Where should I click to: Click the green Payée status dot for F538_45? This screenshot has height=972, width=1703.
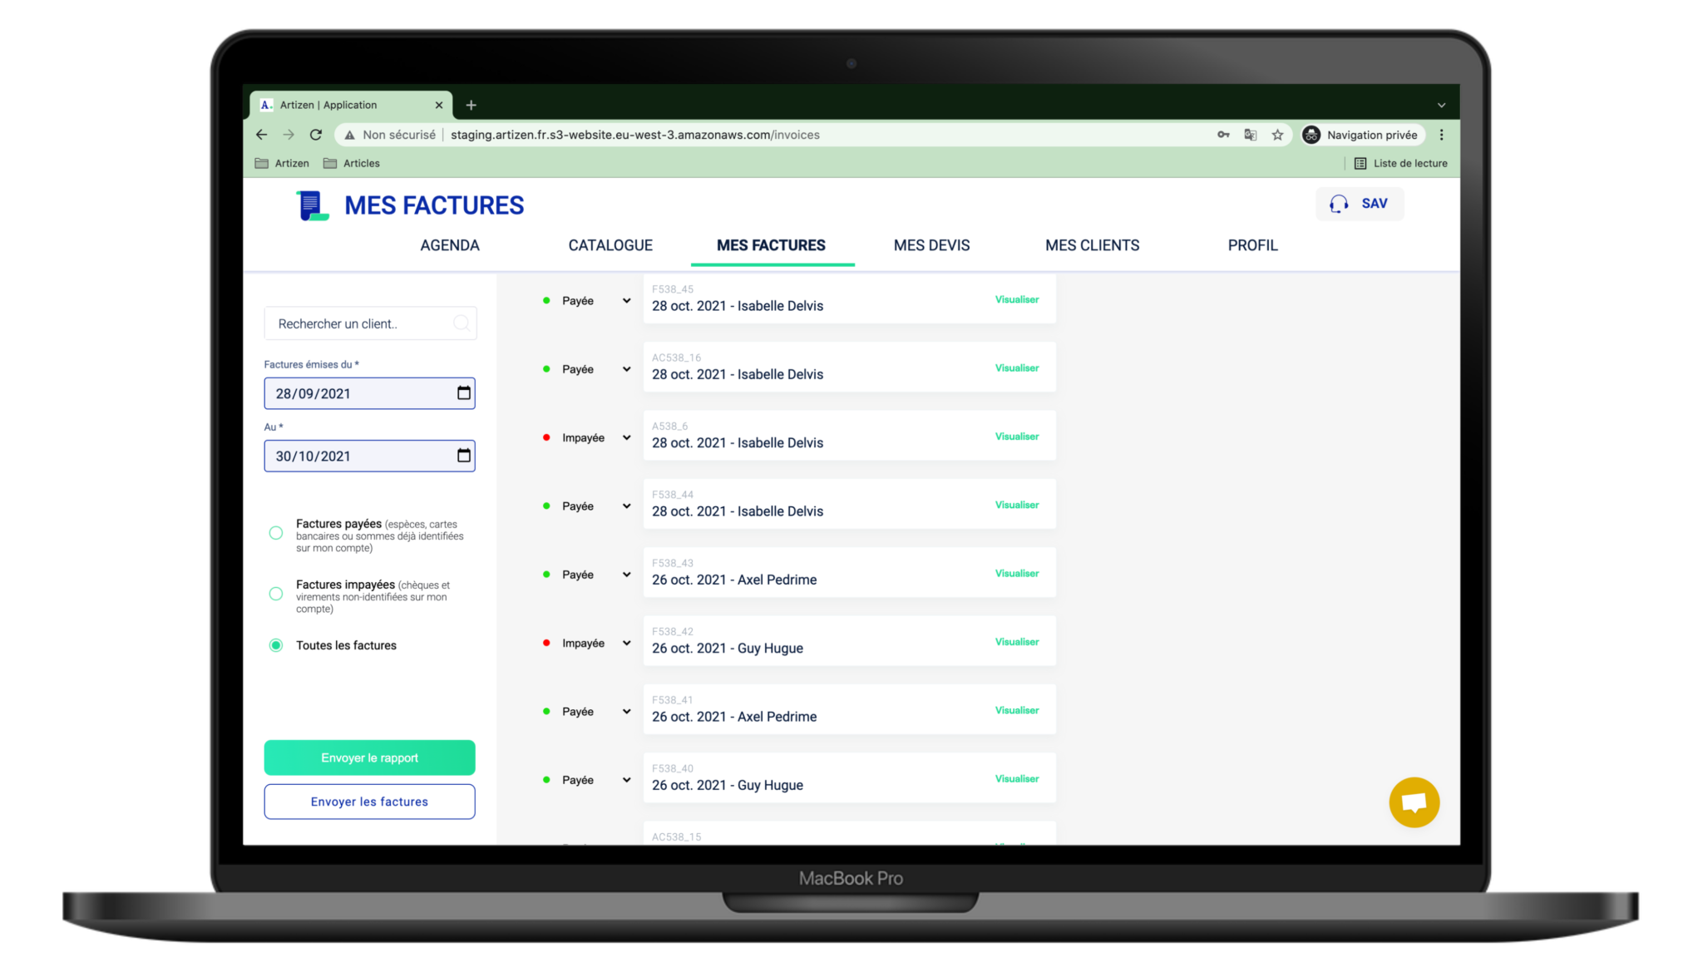pos(546,301)
